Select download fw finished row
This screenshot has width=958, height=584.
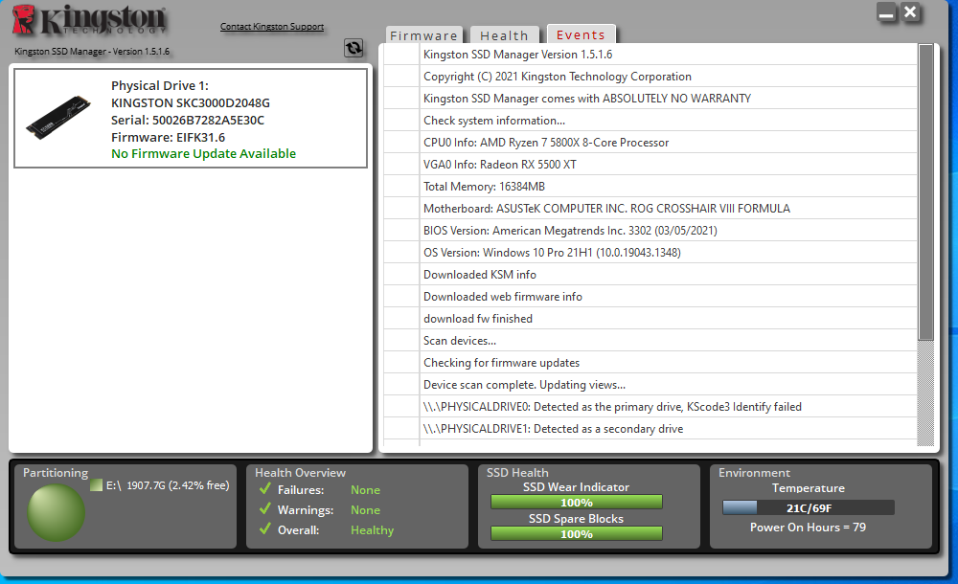pos(650,318)
